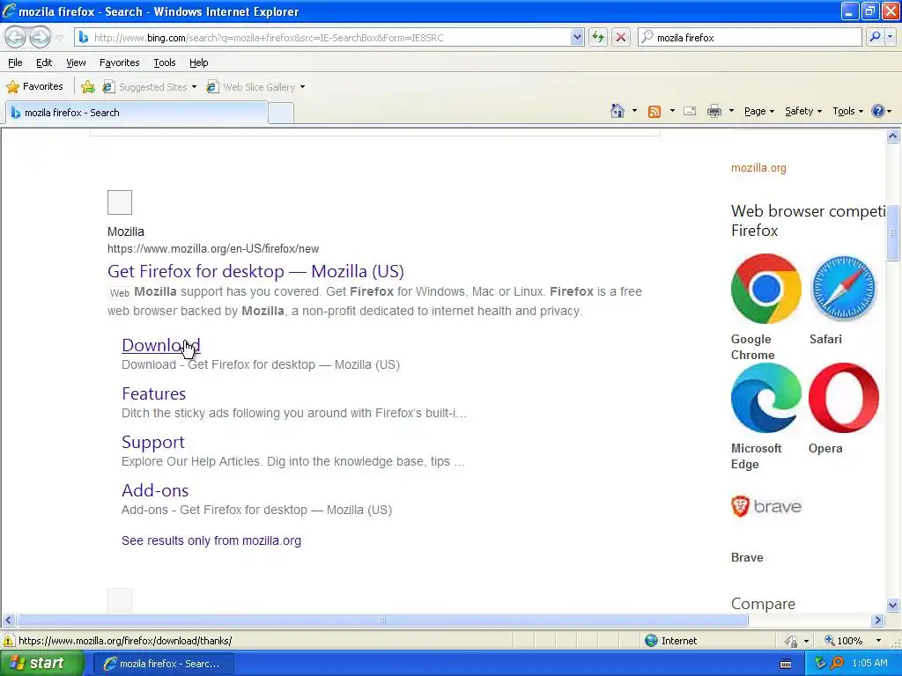Screen dimensions: 902x676
Task: Click the search magnifier button in search box
Action: click(x=875, y=37)
